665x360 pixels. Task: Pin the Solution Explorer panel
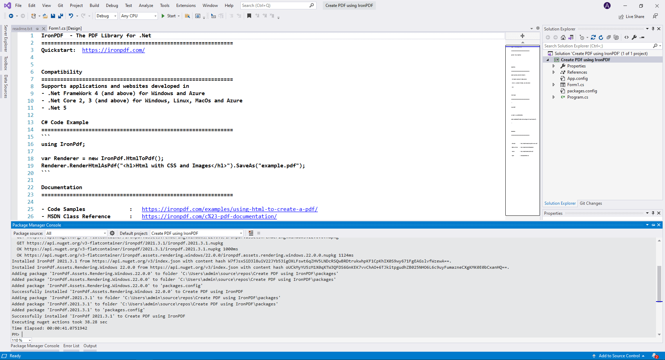point(653,29)
